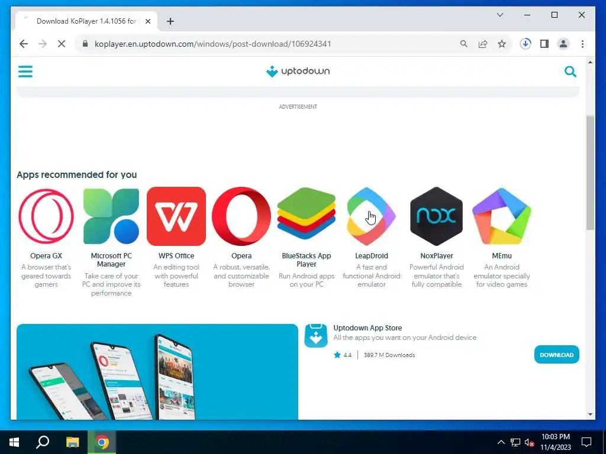Screen dimensions: 606x454
Task: Click the address bar URL
Action: pos(212,44)
